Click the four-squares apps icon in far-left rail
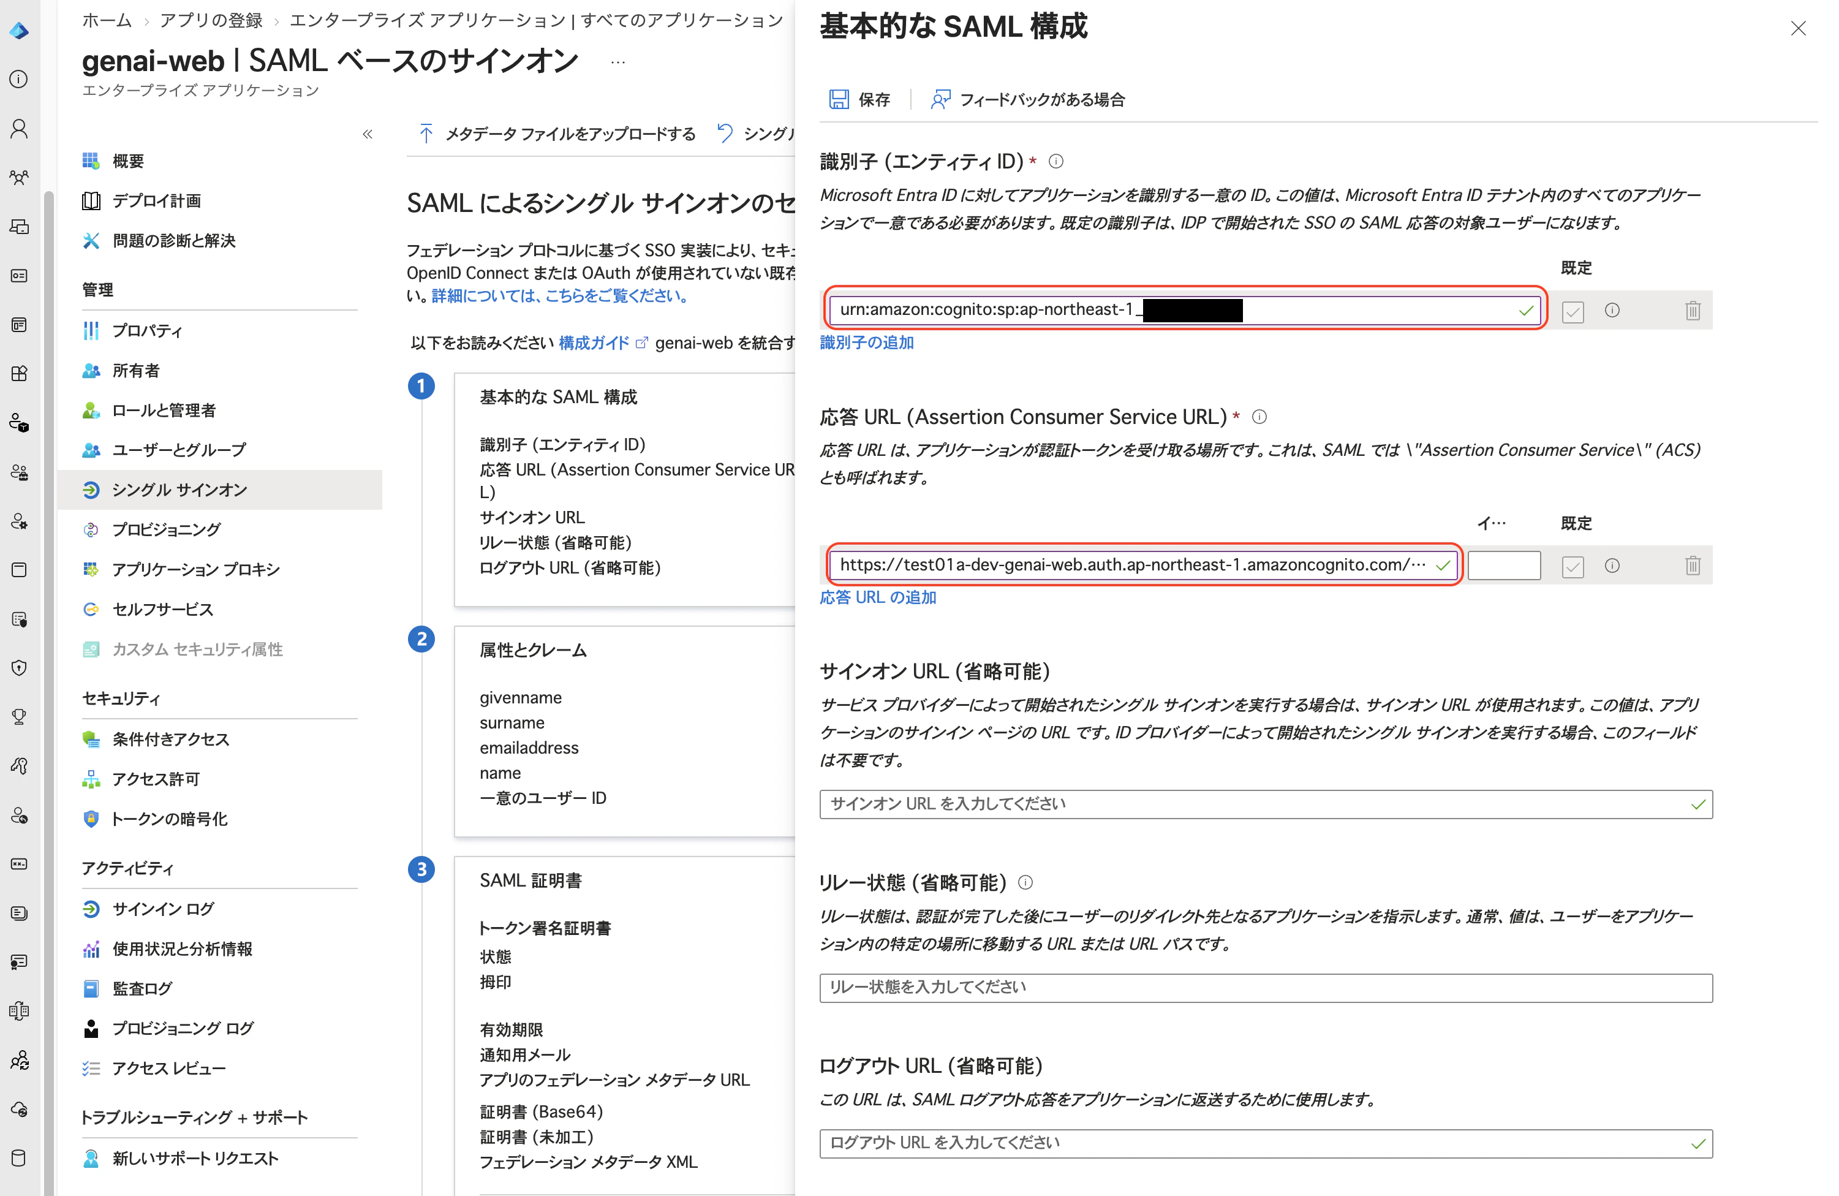 point(20,374)
